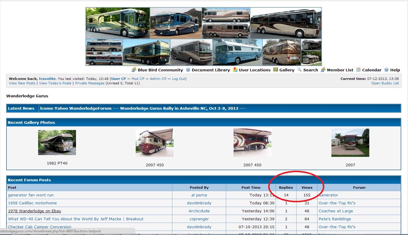408x235 pixels.
Task: Open the Buddy List
Action: coord(385,83)
